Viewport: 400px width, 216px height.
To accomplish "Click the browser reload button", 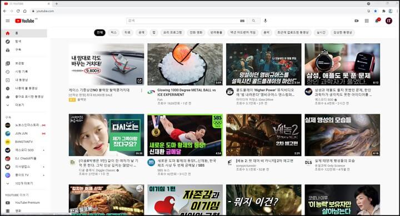I will click(x=18, y=11).
